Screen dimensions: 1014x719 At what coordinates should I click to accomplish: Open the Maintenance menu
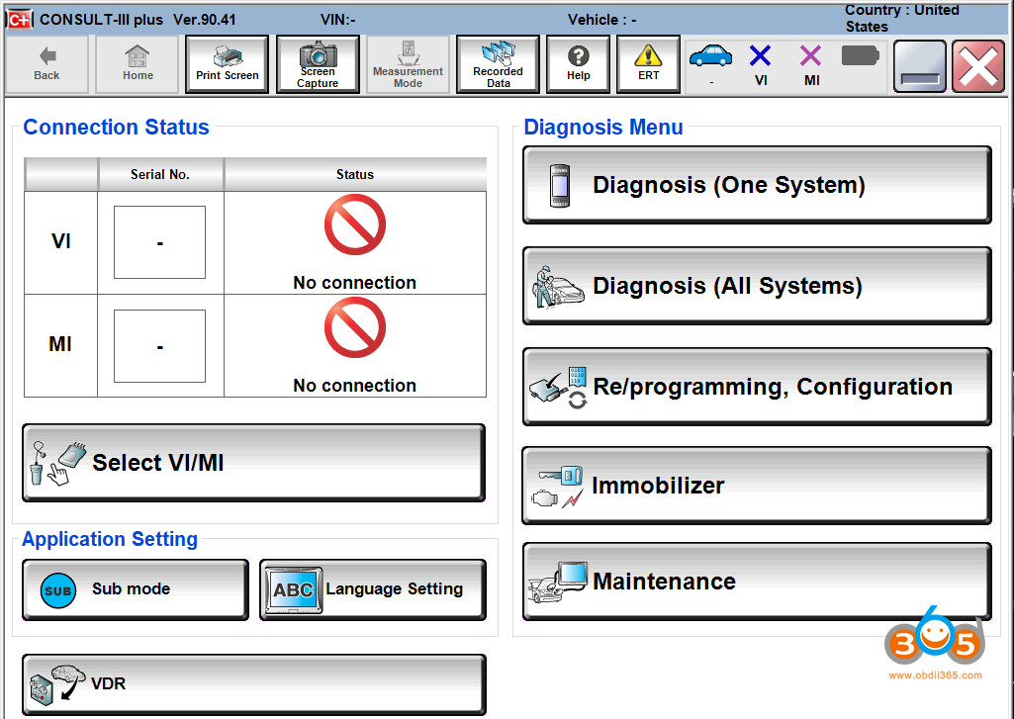tap(757, 582)
